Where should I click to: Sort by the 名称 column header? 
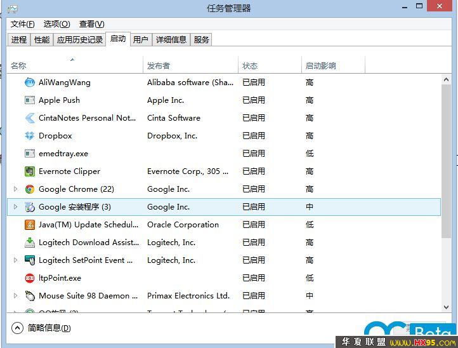[75, 65]
